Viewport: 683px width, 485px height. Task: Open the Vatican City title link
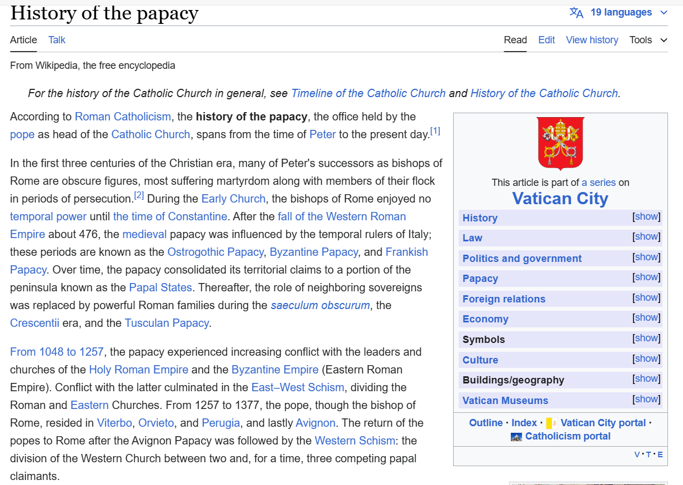coord(560,199)
